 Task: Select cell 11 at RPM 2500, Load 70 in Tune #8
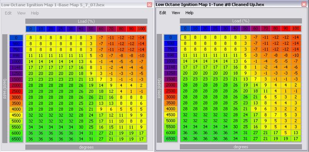(x=266, y=91)
